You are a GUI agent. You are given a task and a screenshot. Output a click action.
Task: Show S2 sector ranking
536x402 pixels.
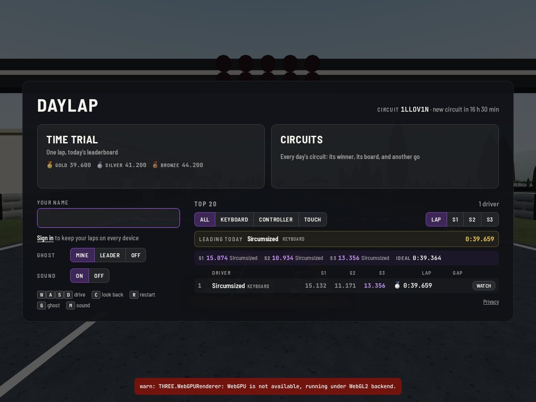[472, 219]
